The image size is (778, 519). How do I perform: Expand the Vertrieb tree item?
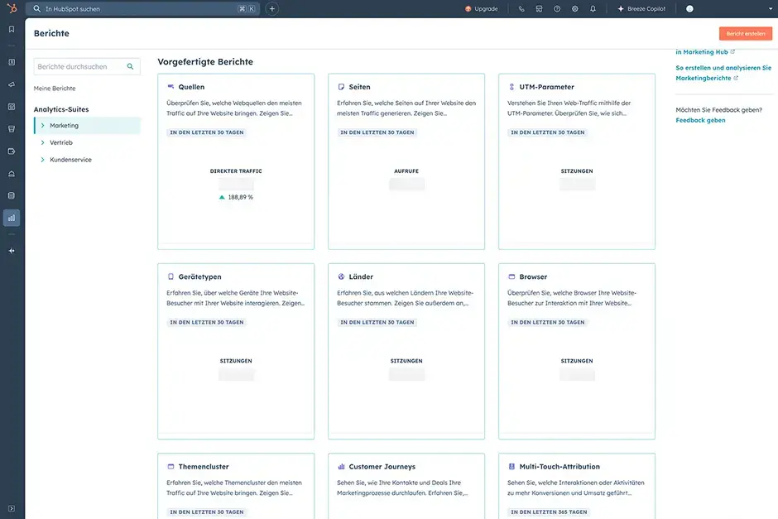click(x=42, y=142)
